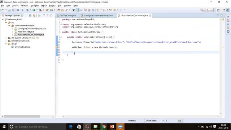The width and height of the screenshot is (231, 130).
Task: Open the Debug configurations dropdown arrow
Action: coord(30,10)
